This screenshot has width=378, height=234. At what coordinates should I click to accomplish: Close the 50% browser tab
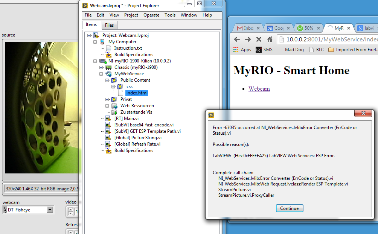[x=318, y=28]
